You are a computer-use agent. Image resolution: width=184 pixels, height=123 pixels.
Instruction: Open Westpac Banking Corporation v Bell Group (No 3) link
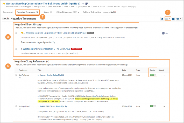click(x=56, y=33)
